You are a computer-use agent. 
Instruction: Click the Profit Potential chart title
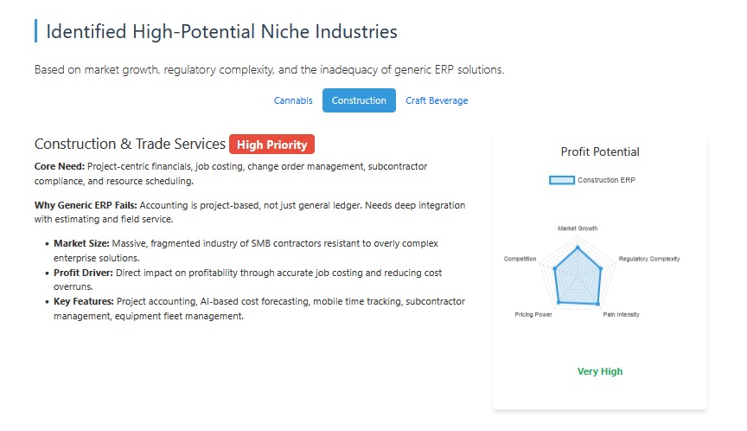click(600, 151)
